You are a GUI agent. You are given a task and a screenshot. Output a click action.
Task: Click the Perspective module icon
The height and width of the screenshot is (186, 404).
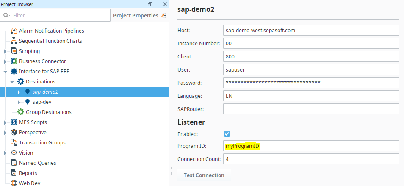click(x=14, y=133)
